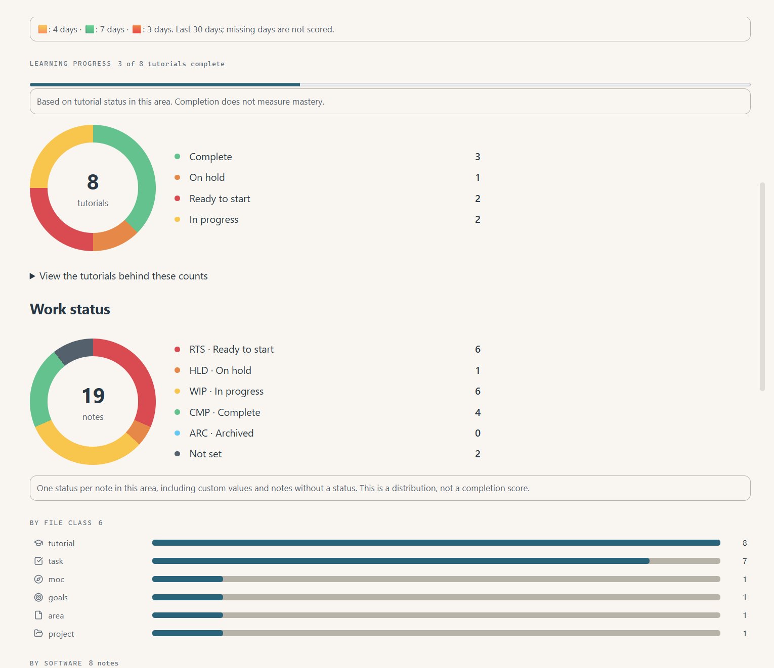This screenshot has height=668, width=774.
Task: Select 'In progress' in the tutorials legend
Action: pyautogui.click(x=213, y=219)
